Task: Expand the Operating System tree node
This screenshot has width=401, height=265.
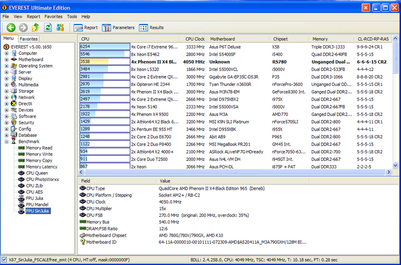Action: (x=6, y=66)
